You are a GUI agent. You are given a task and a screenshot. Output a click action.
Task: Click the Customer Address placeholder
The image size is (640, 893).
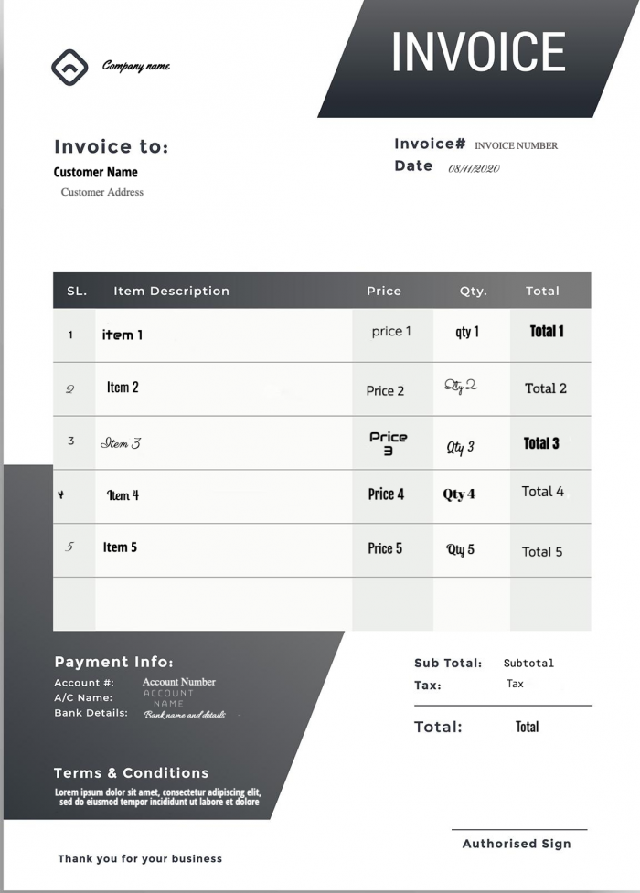(102, 192)
